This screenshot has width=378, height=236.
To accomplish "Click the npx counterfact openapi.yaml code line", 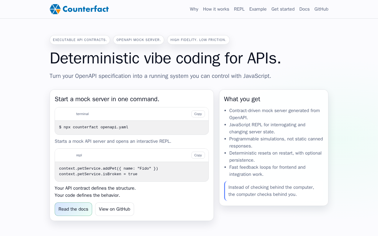I will 94,127.
